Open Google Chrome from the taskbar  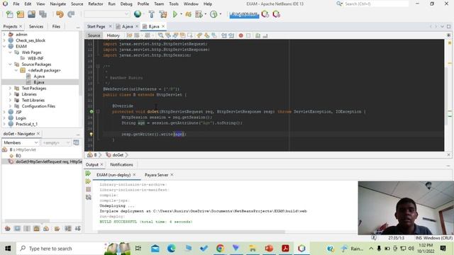click(220, 249)
